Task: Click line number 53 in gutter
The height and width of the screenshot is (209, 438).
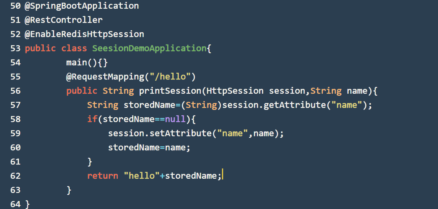Action: coord(15,48)
